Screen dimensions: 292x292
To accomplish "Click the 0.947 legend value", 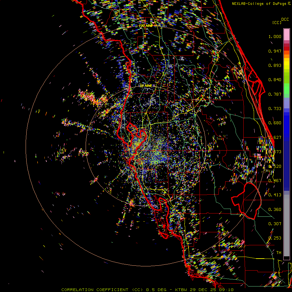I will point(275,51).
